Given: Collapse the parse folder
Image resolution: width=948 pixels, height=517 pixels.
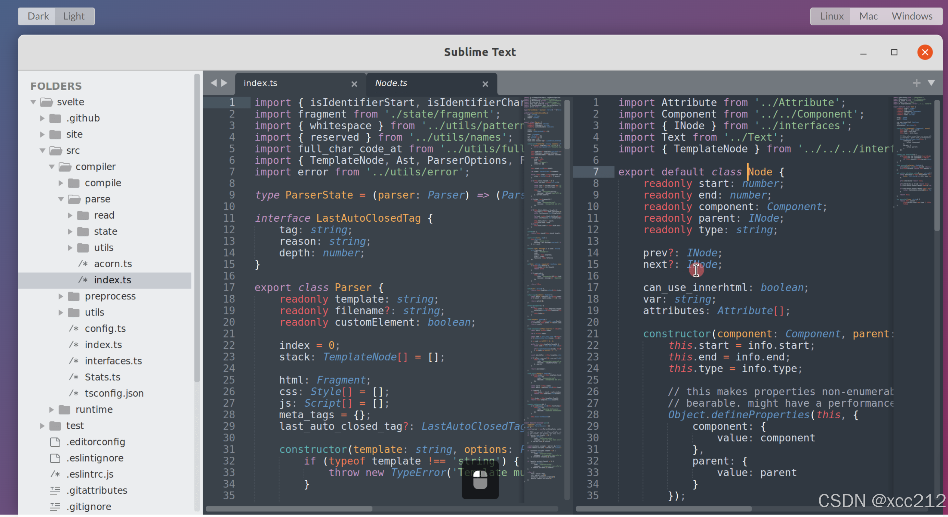Looking at the screenshot, I should coord(61,199).
